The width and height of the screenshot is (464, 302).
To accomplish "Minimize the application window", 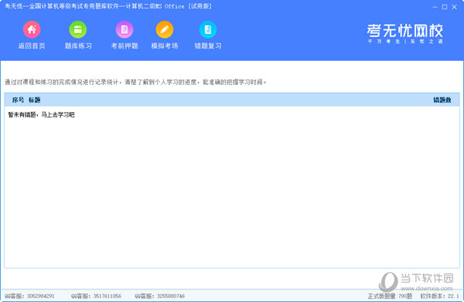I will click(x=435, y=7).
